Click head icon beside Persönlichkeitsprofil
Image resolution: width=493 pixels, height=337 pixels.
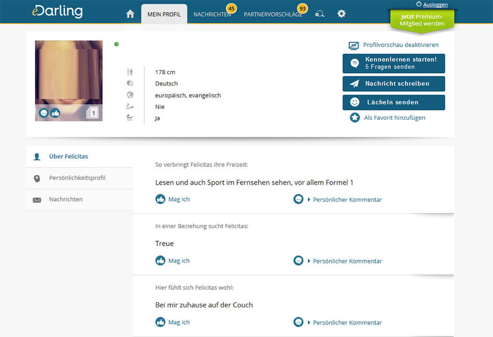click(x=37, y=178)
